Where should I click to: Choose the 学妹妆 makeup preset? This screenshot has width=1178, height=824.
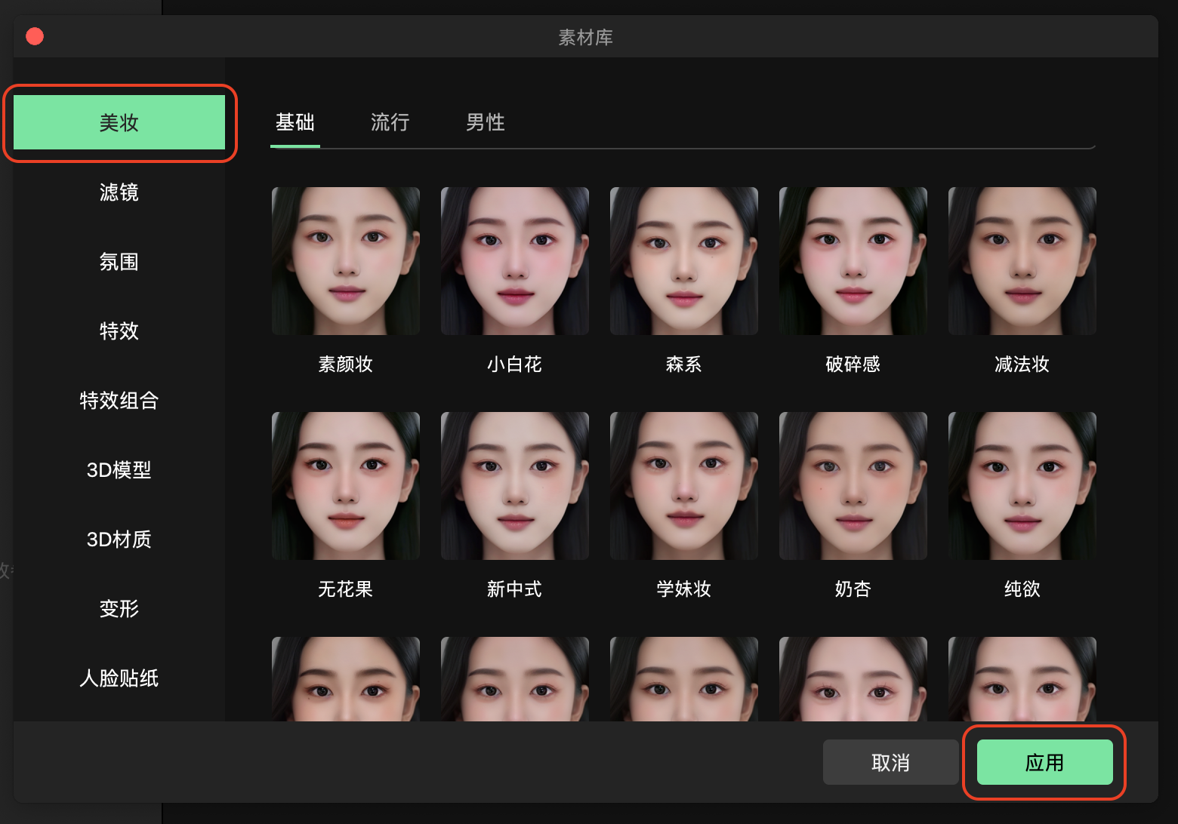click(x=683, y=486)
